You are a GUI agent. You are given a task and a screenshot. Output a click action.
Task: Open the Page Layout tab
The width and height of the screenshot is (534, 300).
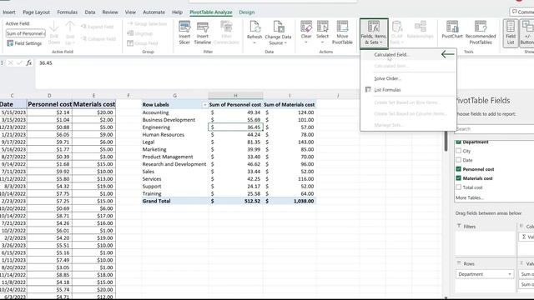(36, 12)
